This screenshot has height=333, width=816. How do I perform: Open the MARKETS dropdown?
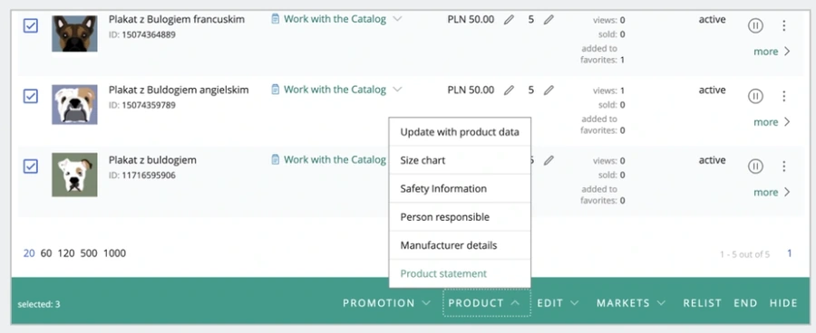[x=631, y=303]
